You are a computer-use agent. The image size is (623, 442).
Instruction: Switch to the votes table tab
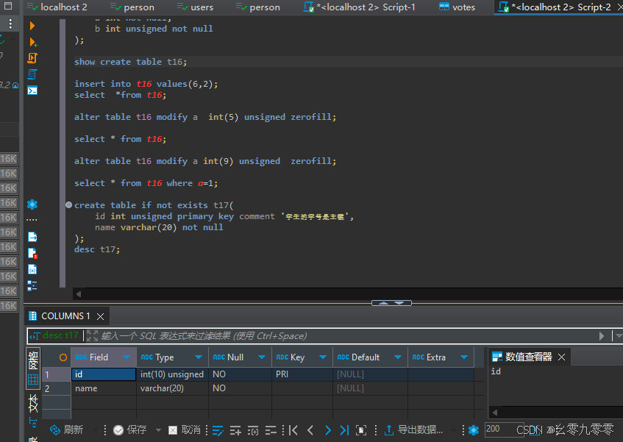tap(458, 7)
